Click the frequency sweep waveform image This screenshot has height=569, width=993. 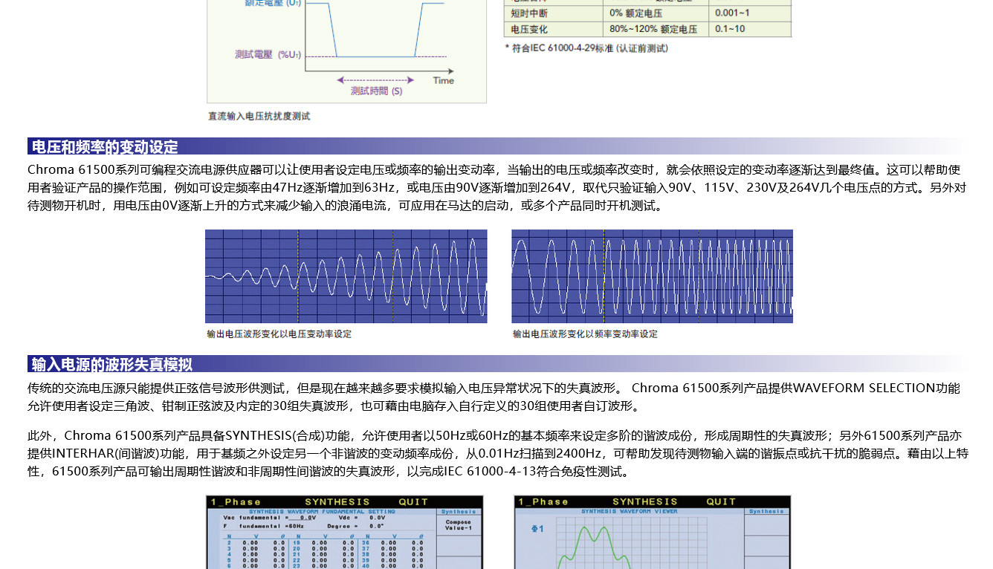point(652,276)
